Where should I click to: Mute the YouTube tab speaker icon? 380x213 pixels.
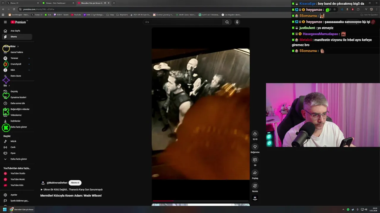pos(105,3)
